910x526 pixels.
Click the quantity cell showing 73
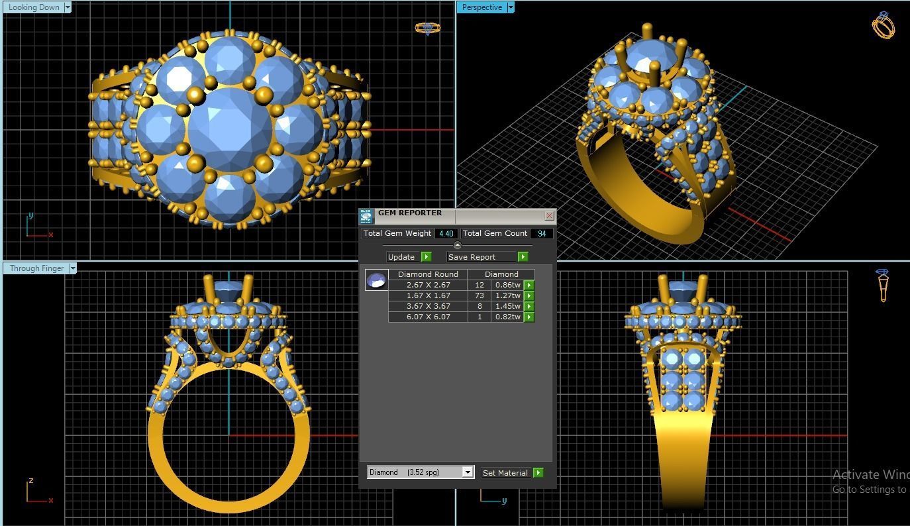(x=479, y=295)
